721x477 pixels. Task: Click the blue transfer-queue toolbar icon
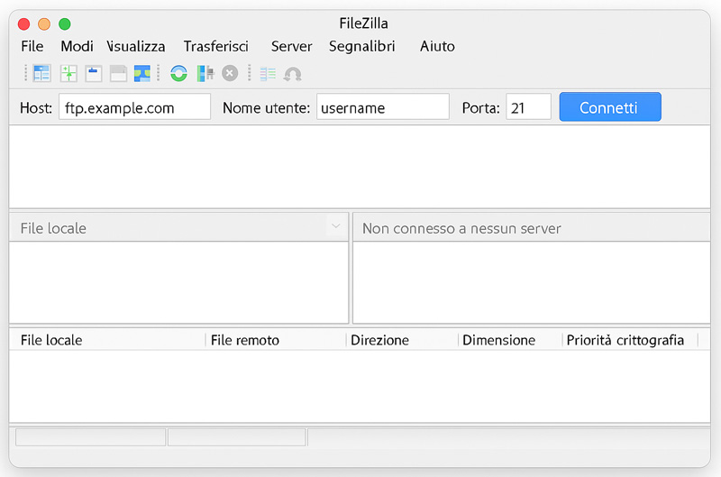pyautogui.click(x=142, y=73)
